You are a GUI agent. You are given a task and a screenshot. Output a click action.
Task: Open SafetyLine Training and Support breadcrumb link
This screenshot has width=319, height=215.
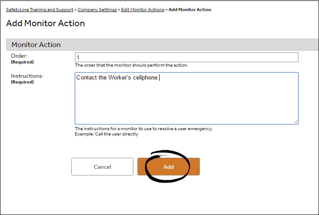click(40, 9)
